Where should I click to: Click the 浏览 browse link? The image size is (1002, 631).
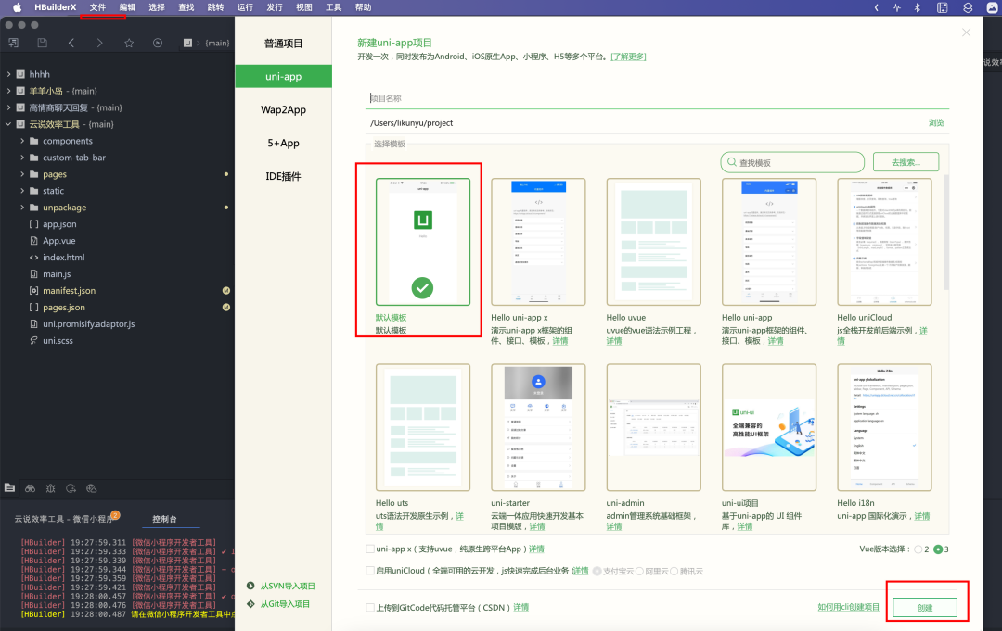point(936,122)
